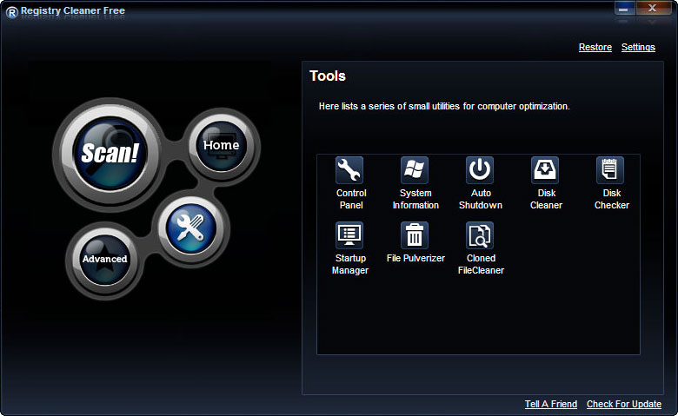This screenshot has height=416, width=678.
Task: Open the Advanced section
Action: tap(104, 259)
